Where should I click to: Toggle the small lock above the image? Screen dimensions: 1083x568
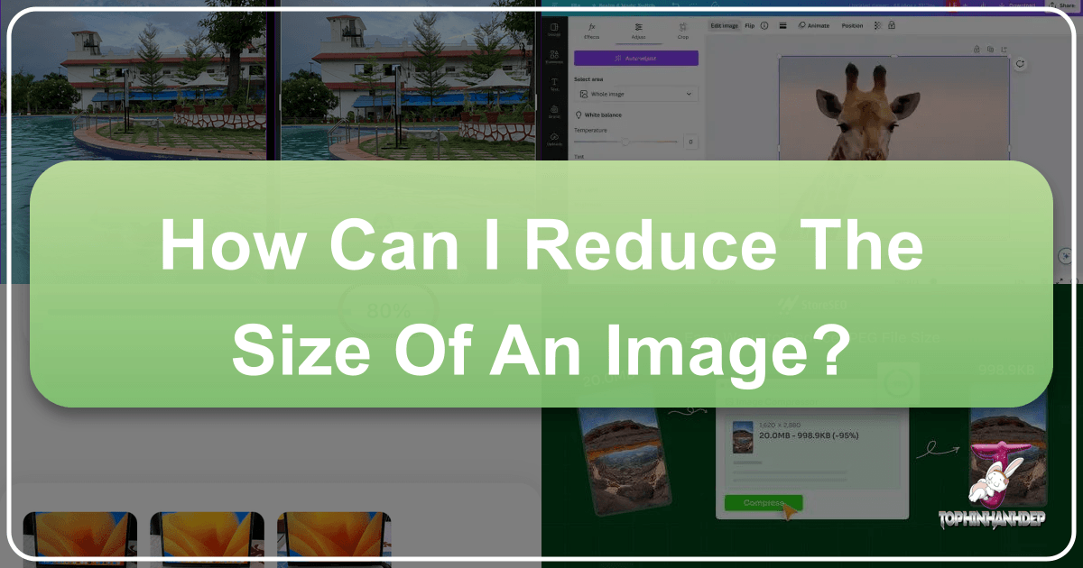[977, 49]
